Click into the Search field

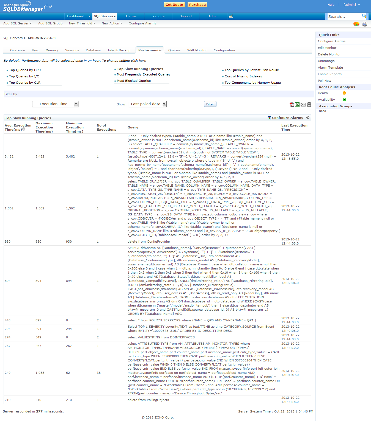coord(344,16)
